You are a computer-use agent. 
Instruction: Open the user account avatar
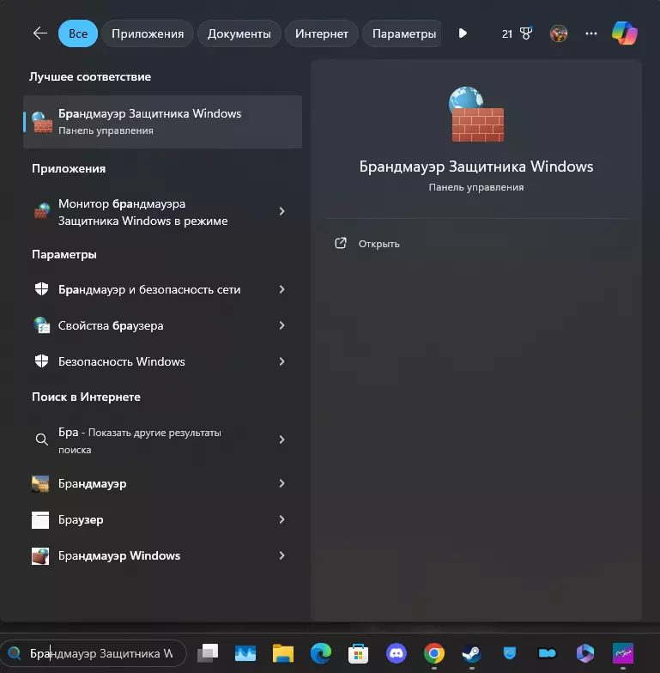coord(558,33)
